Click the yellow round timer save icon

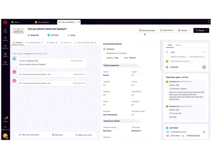pos(204,67)
